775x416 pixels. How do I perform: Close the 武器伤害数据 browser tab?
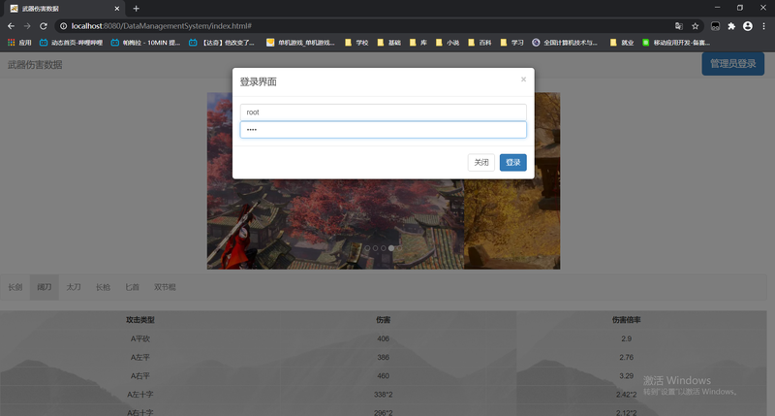[117, 9]
